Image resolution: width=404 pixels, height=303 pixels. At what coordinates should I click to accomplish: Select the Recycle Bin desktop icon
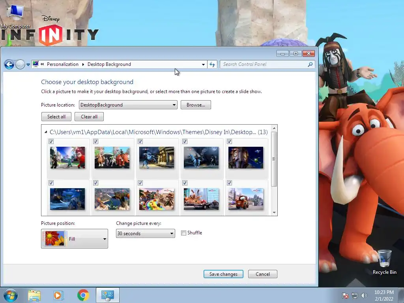pyautogui.click(x=384, y=262)
